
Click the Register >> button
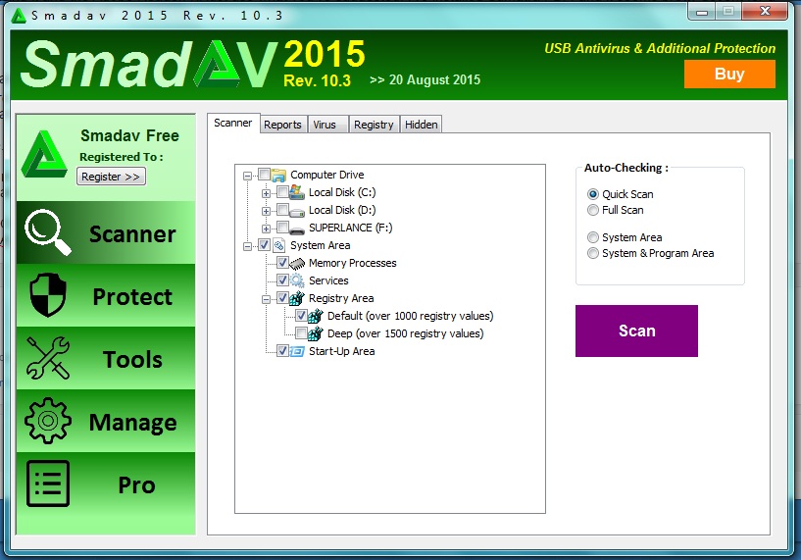click(x=111, y=177)
